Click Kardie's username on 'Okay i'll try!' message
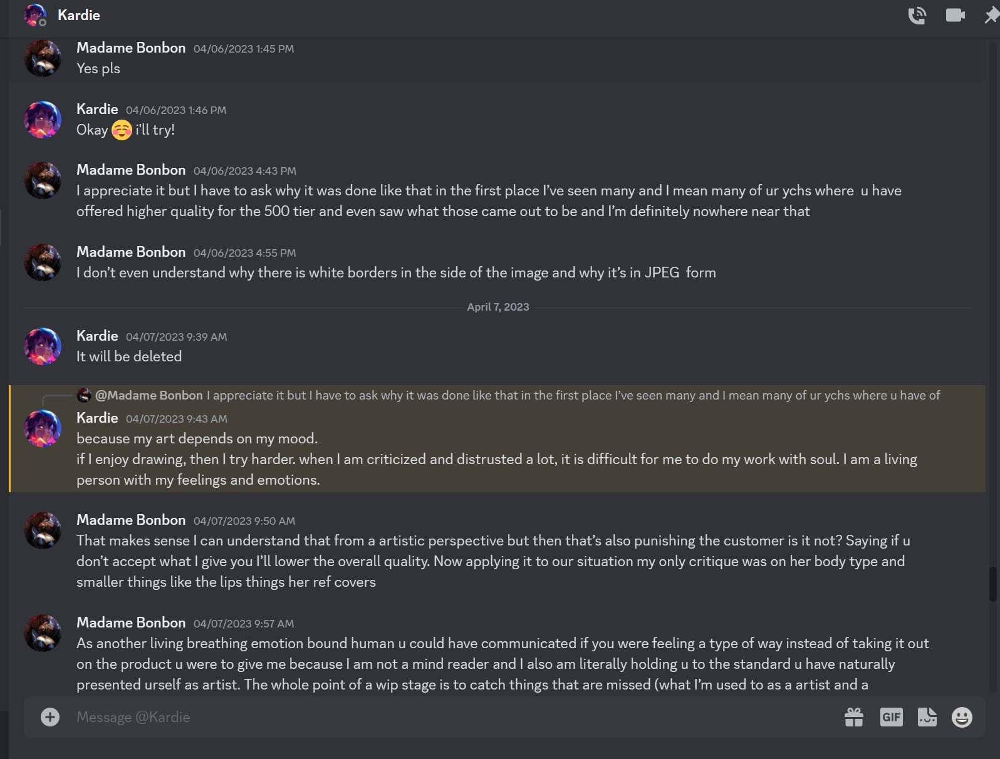The width and height of the screenshot is (1000, 759). click(97, 109)
